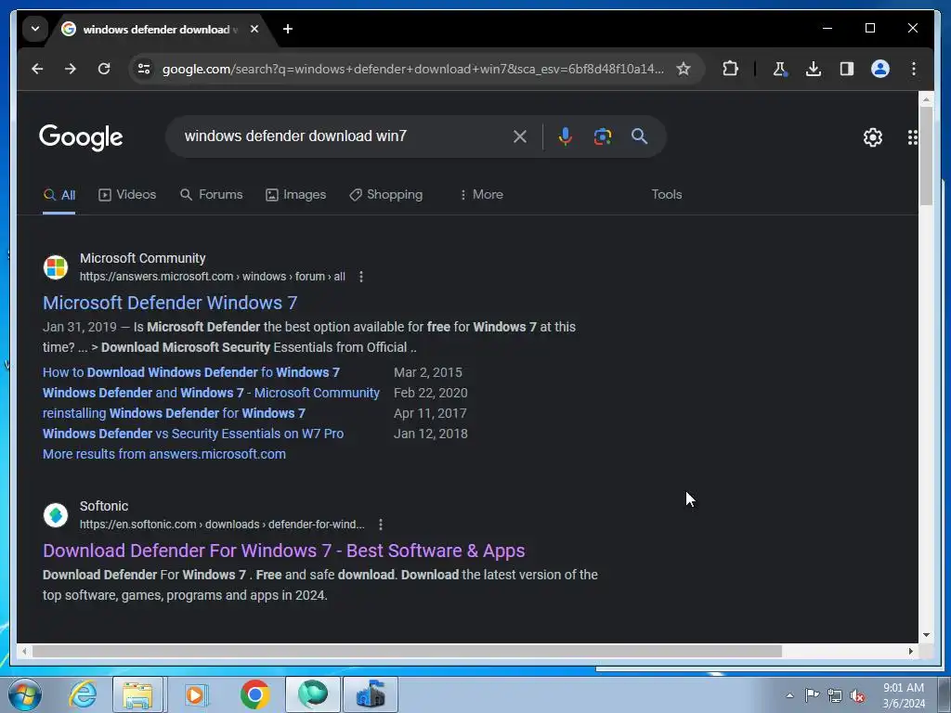The image size is (951, 713).
Task: Open Windows Defender vs Security Essentials link
Action: (x=193, y=434)
